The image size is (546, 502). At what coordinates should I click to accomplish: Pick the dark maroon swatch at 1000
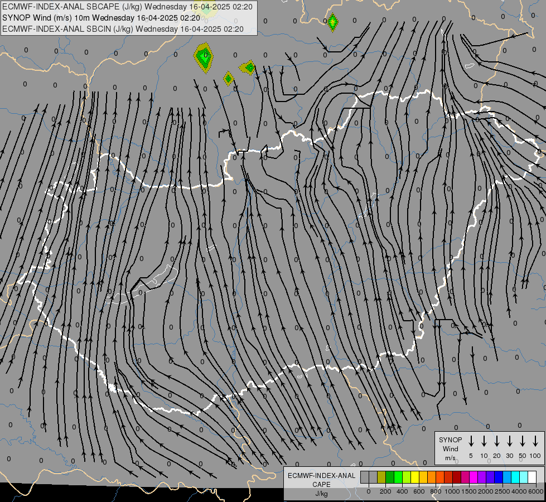click(x=457, y=477)
